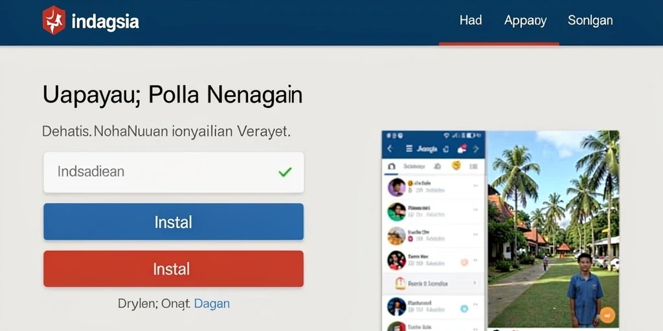Open the dark red avatar contact
Screen dimensions: 663x331
(397, 260)
